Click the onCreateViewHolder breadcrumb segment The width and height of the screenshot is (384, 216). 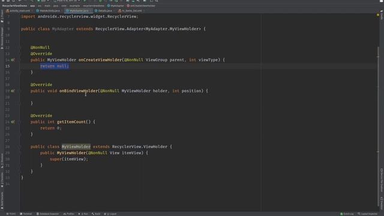tap(141, 5)
